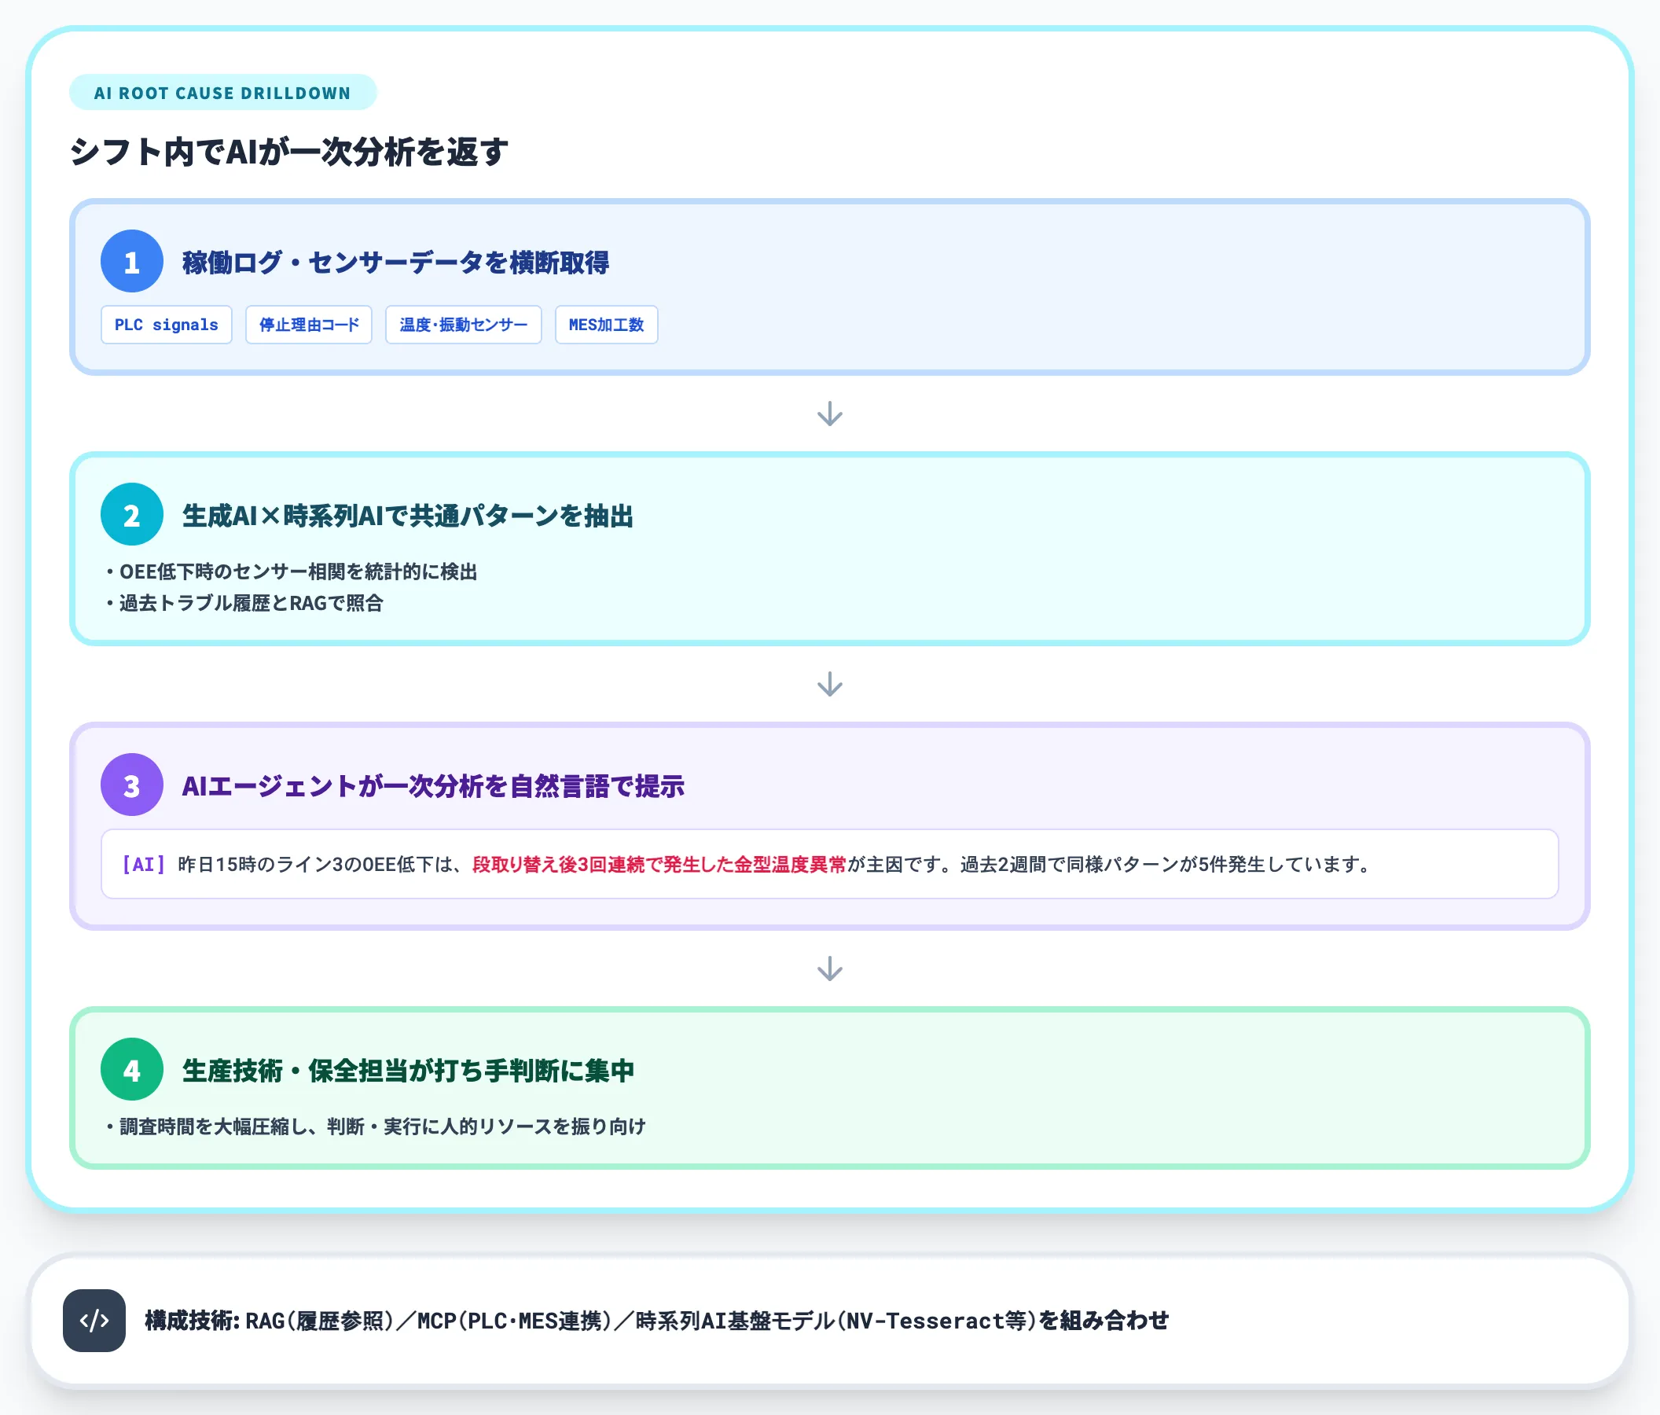This screenshot has width=1660, height=1415.
Task: Click the green step 4 circle badge
Action: pos(131,1070)
